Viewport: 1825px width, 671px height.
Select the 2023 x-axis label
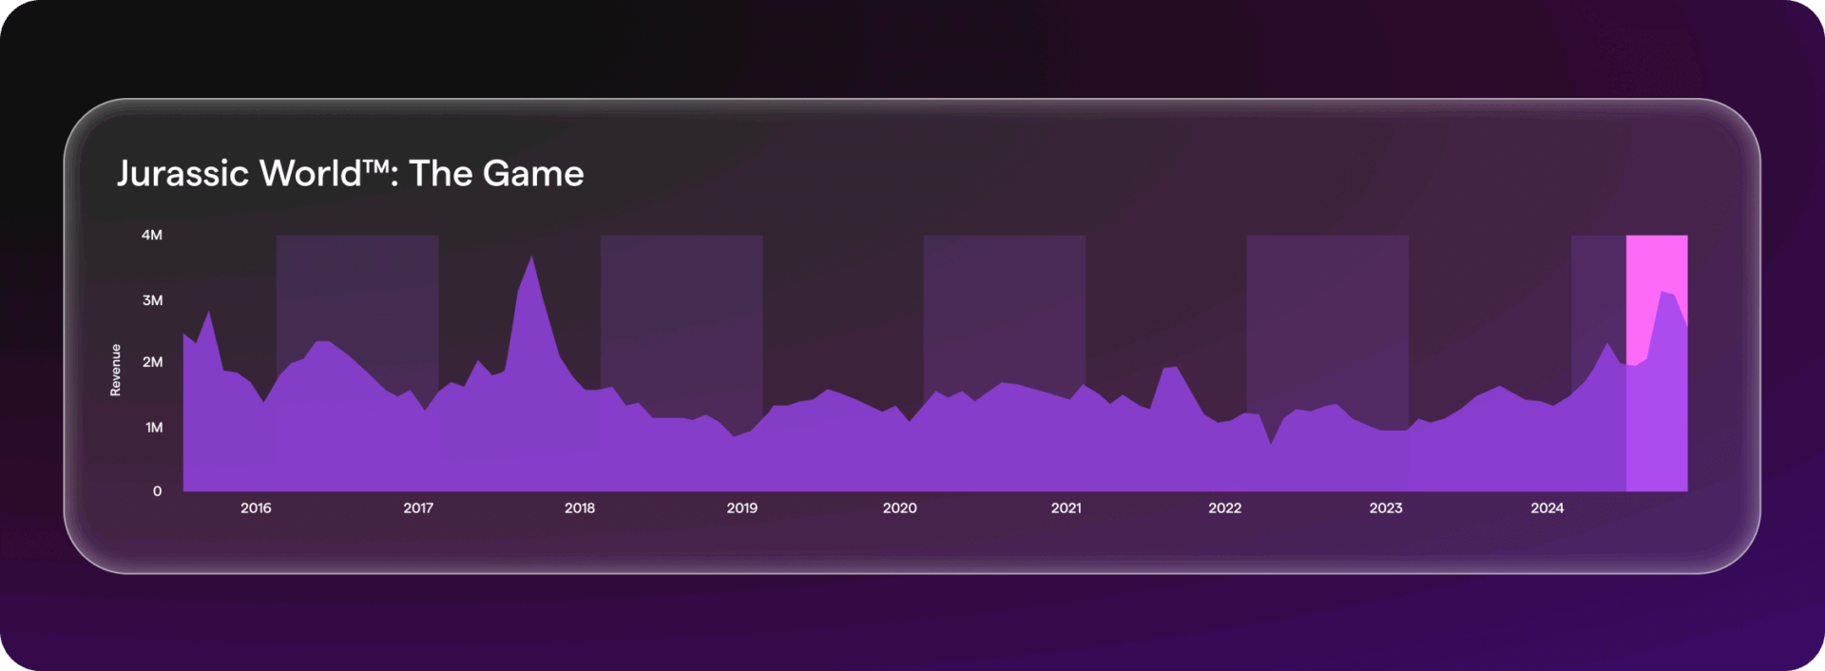[1386, 508]
